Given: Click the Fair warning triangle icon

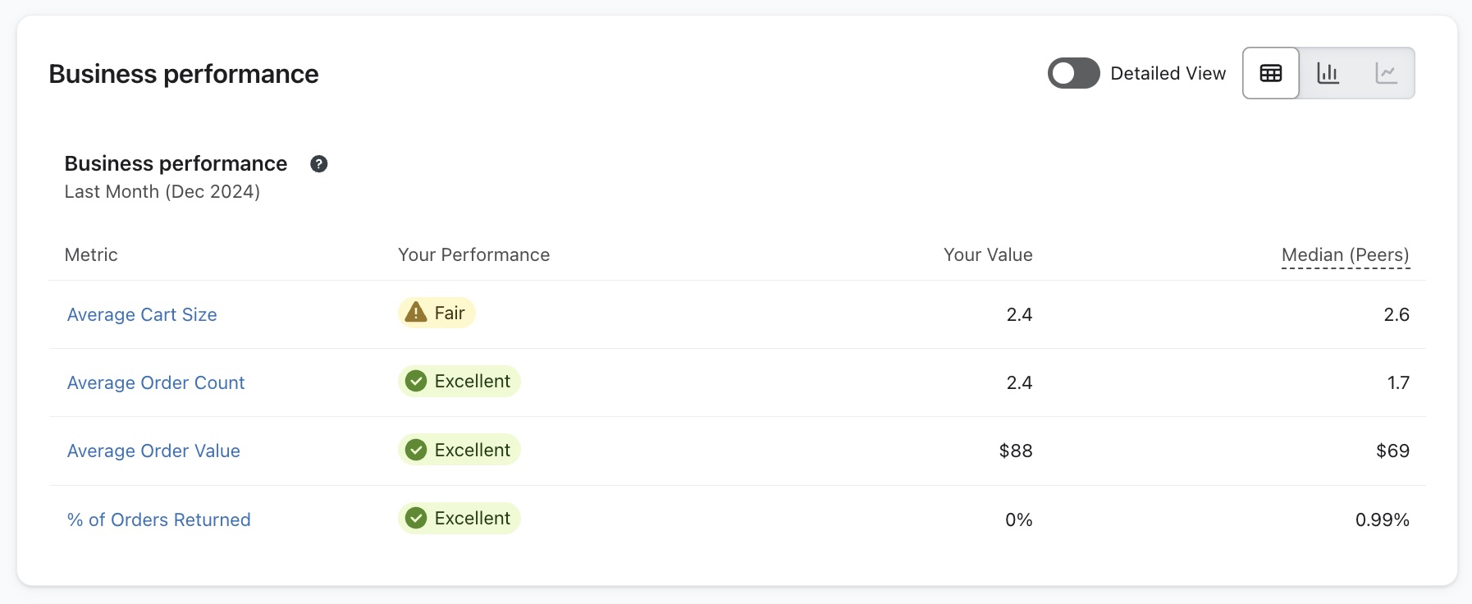Looking at the screenshot, I should (x=416, y=313).
